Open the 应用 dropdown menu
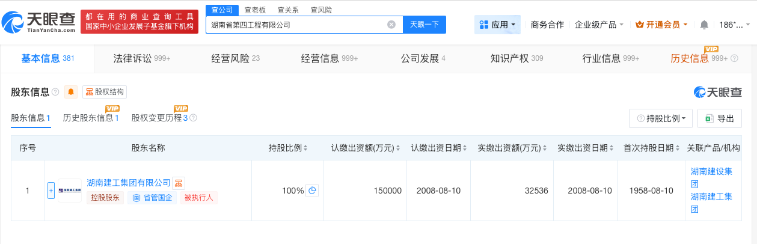This screenshot has height=244, width=757. coord(497,25)
